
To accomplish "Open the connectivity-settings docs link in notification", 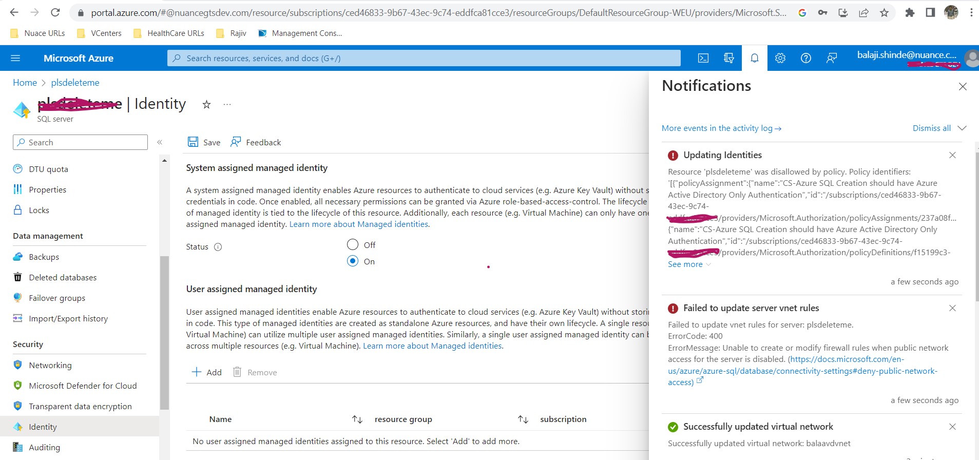I will [802, 371].
